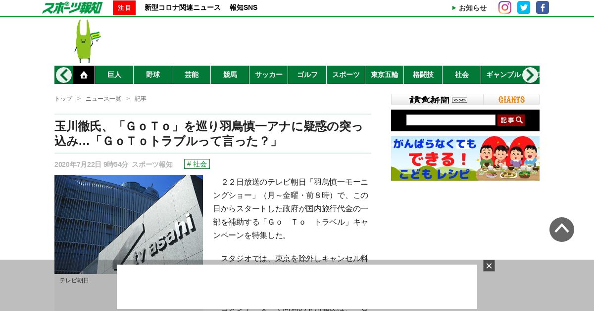
Task: Select the 社会 category tab
Action: coord(462,75)
